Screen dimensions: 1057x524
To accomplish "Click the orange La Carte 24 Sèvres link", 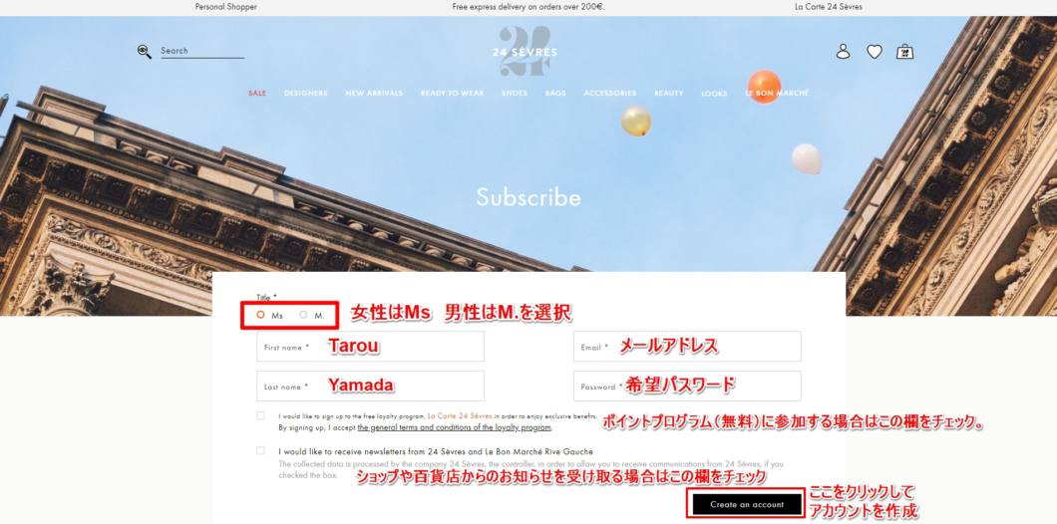I will point(460,416).
